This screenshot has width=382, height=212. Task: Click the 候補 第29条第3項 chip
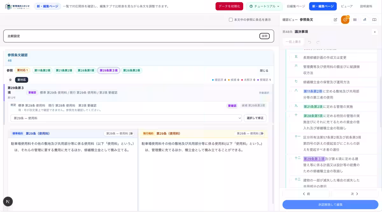253,106
